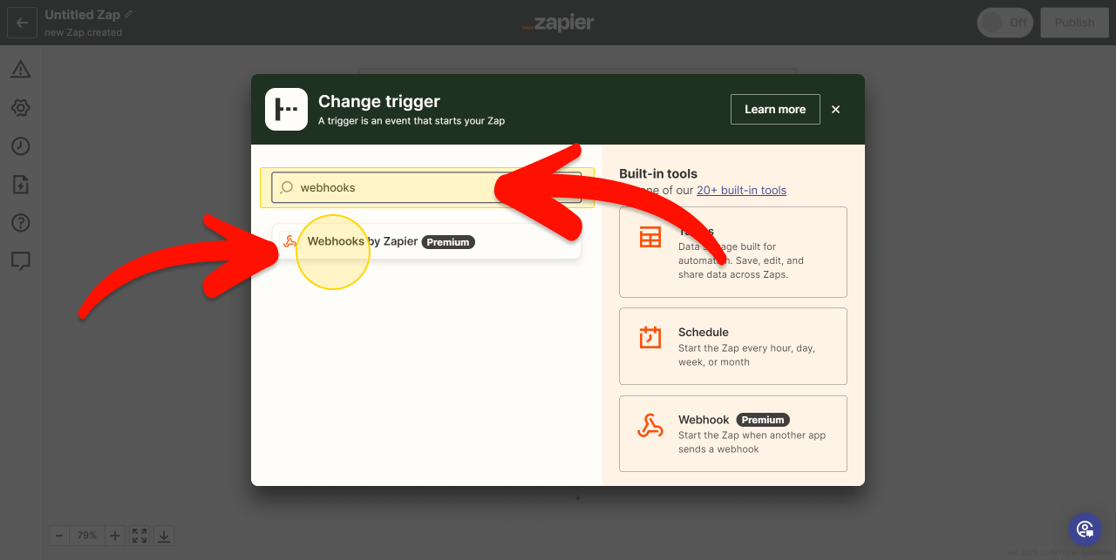Click the 'new Zap created' status text
This screenshot has width=1116, height=560.
84,33
